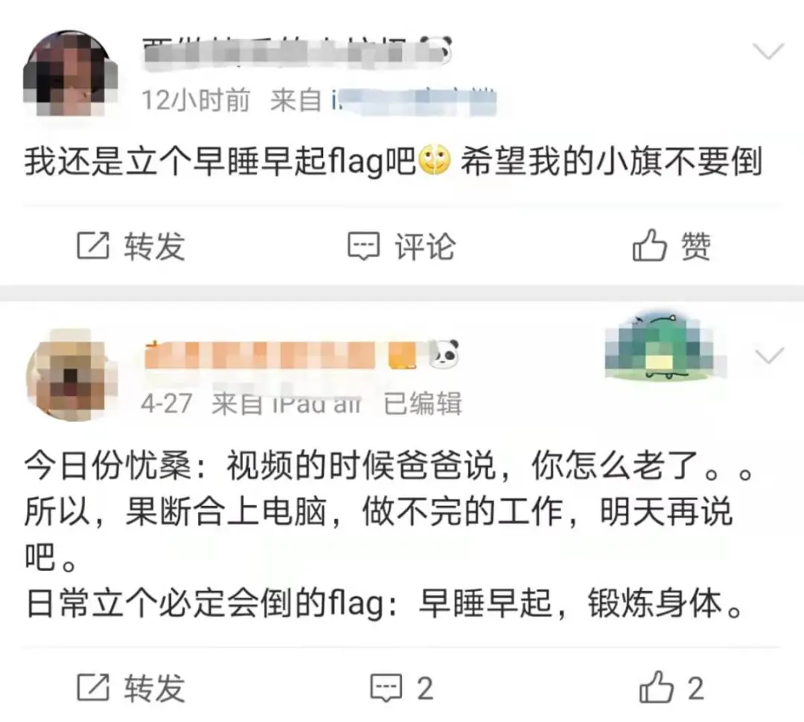Click 赞 label on first post

(x=695, y=246)
